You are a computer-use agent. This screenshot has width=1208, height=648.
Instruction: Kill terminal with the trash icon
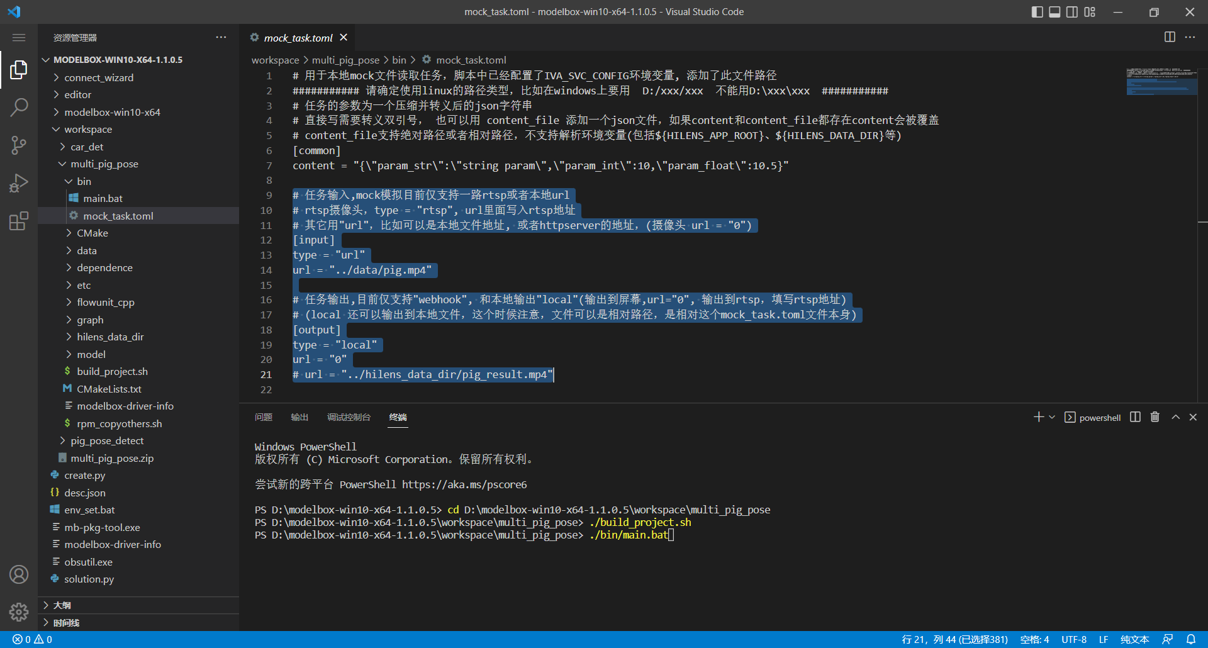1155,417
